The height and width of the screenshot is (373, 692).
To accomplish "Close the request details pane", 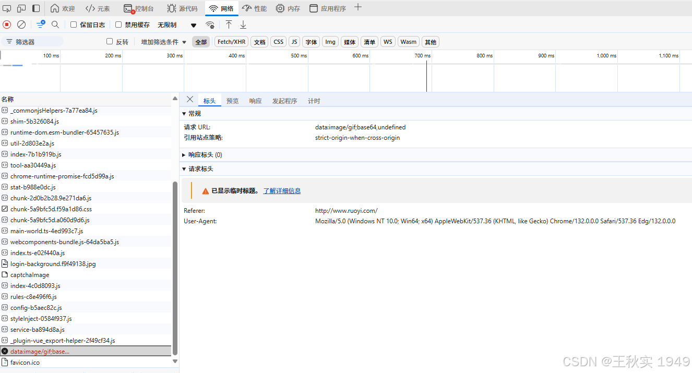I will click(190, 100).
